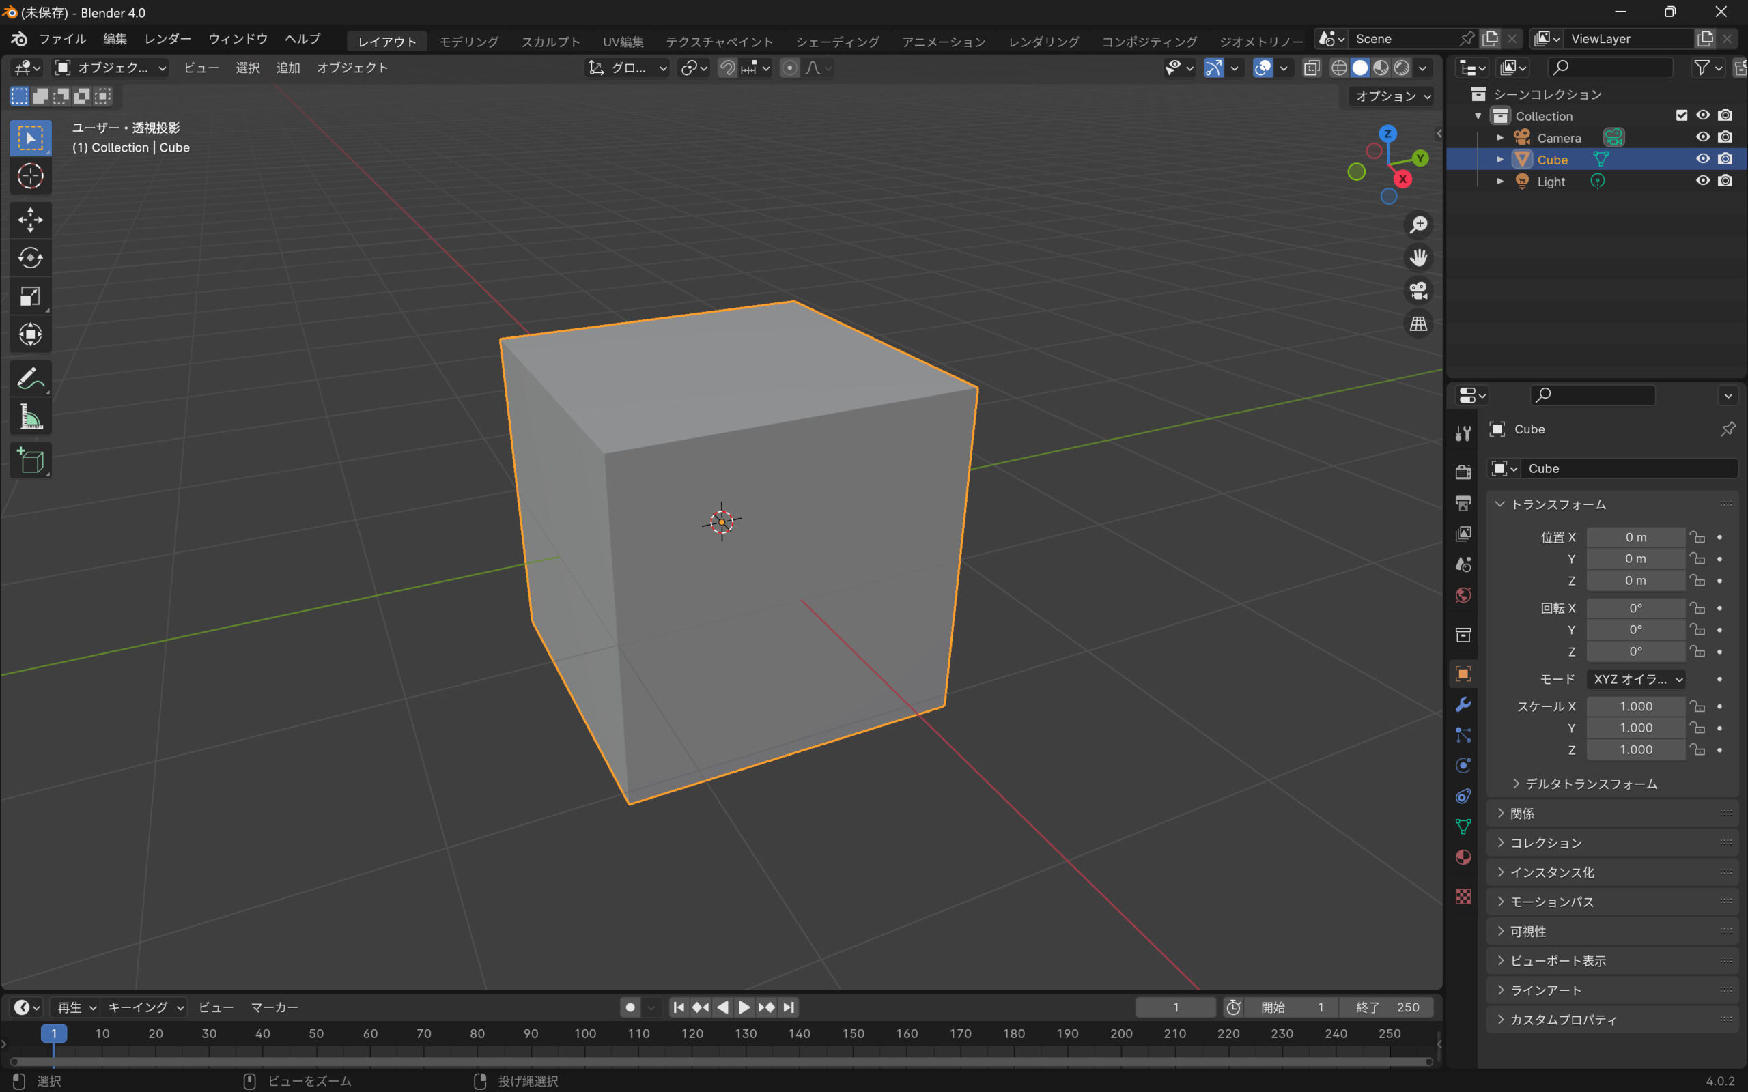
Task: Select the Rotate tool
Action: click(29, 258)
